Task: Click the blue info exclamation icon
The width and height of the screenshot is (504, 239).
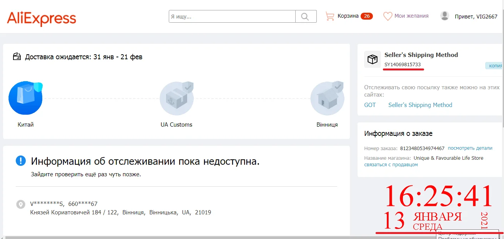Action: pyautogui.click(x=21, y=161)
